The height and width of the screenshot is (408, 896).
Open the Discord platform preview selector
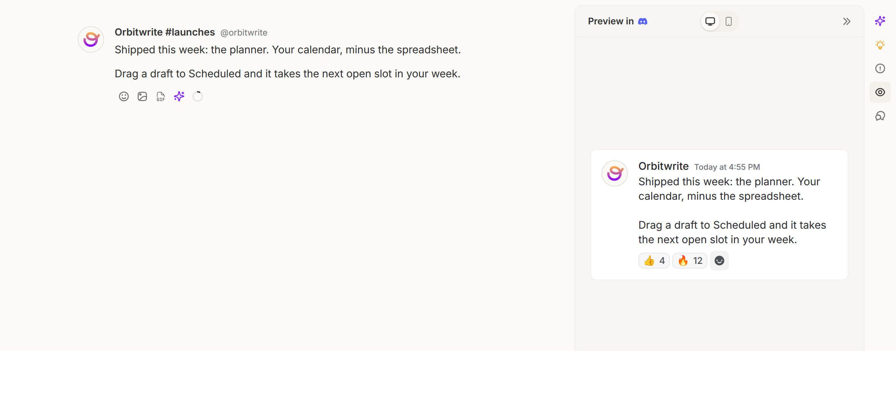(x=643, y=21)
